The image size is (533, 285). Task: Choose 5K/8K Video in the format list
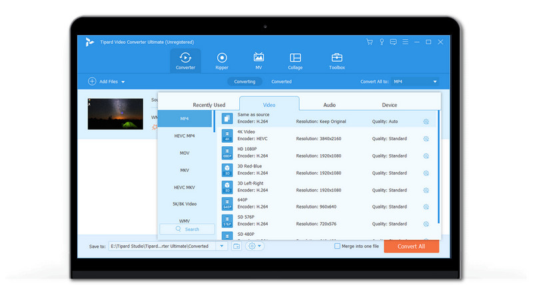point(185,204)
